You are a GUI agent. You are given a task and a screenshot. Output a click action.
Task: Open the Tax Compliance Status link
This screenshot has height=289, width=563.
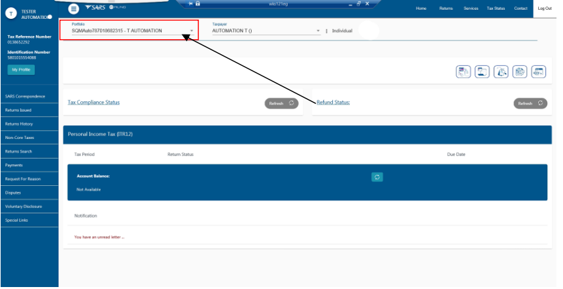(x=94, y=102)
